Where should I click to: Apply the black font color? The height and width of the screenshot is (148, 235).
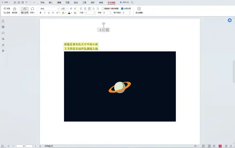pyautogui.click(x=69, y=13)
